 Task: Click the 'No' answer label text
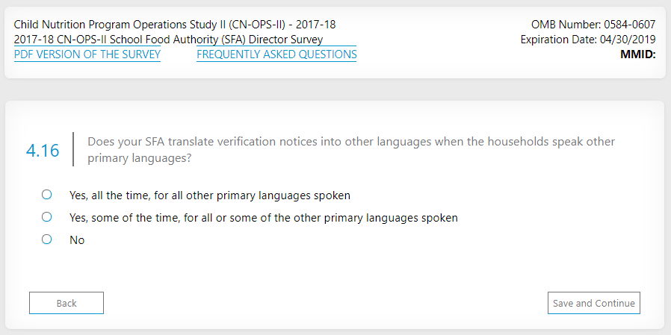coord(77,240)
